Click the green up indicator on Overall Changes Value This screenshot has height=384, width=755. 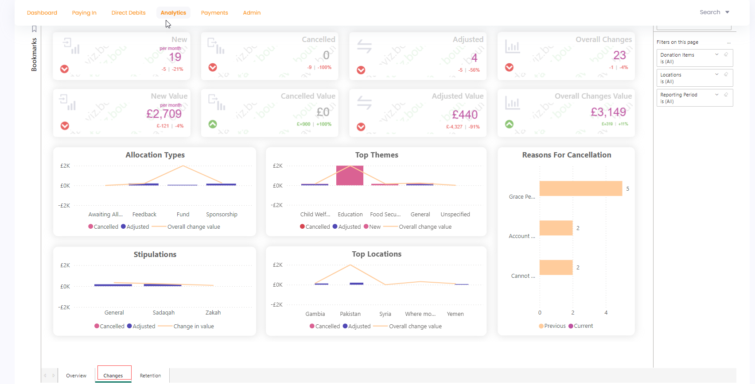tap(510, 124)
